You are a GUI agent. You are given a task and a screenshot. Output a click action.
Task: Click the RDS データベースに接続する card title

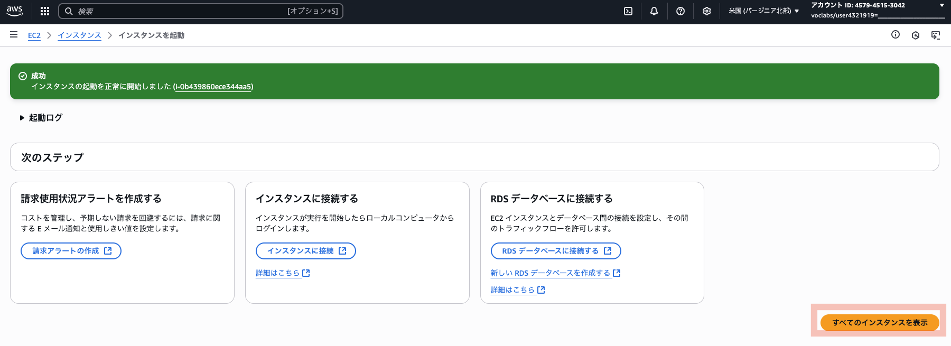coord(552,199)
